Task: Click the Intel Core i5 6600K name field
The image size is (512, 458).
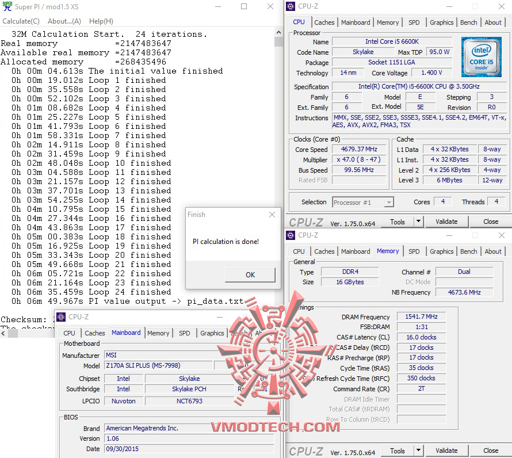Action: [x=392, y=41]
